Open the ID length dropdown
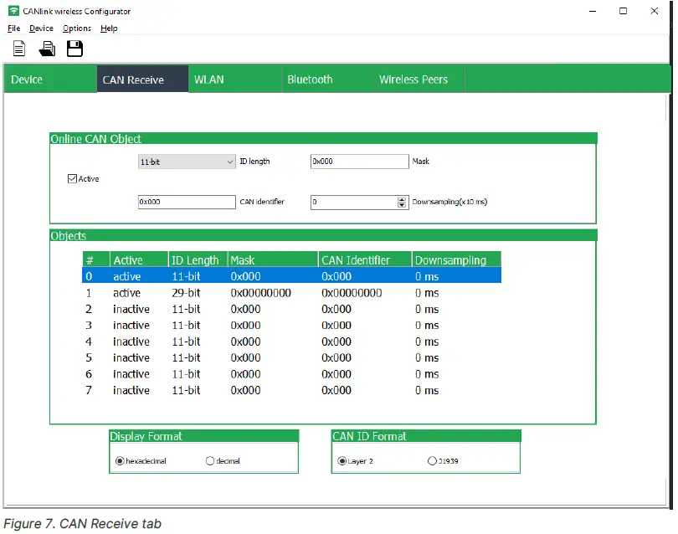678x534 pixels. [x=230, y=162]
